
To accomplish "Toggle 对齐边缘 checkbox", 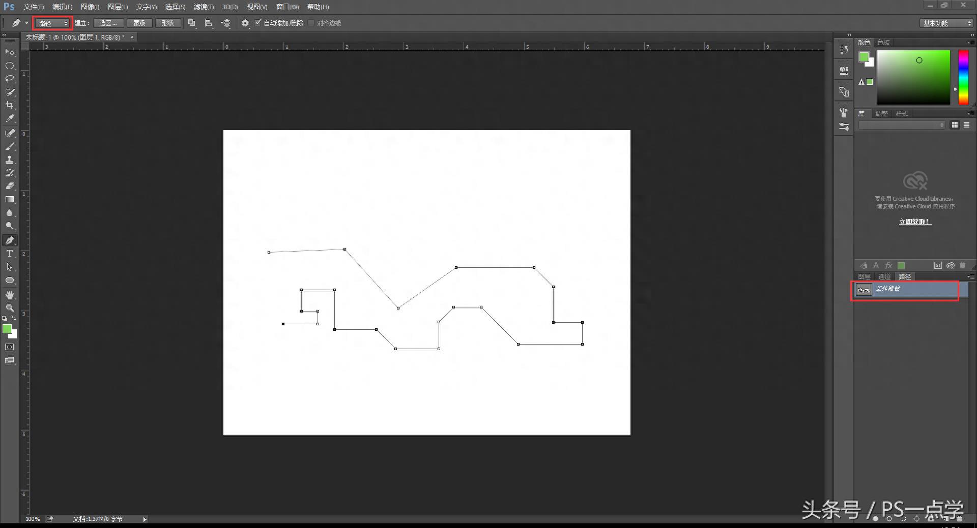I will point(311,22).
